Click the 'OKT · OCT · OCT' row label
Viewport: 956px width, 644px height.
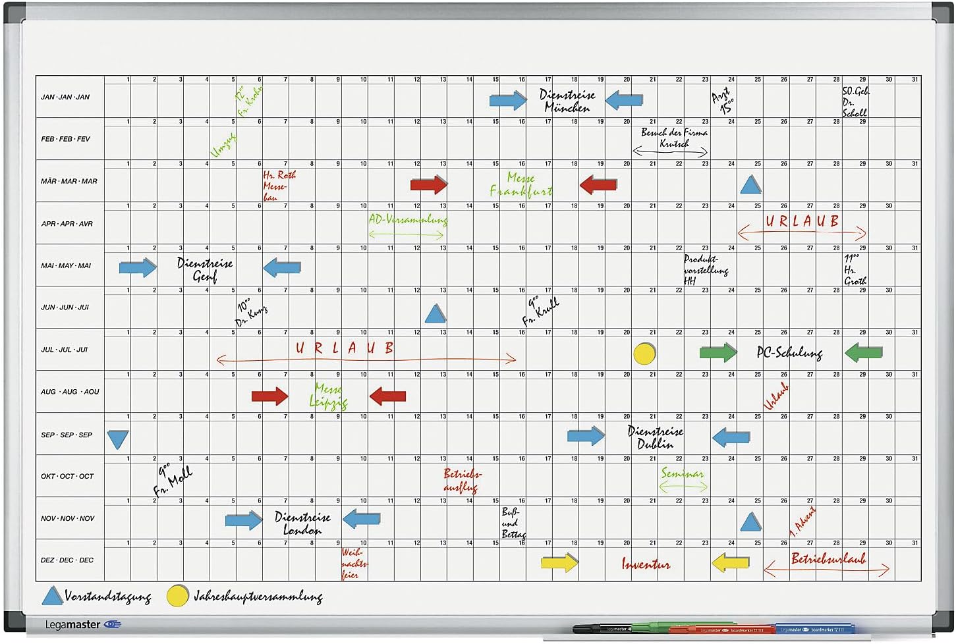tap(67, 476)
